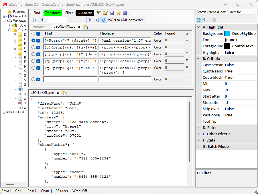Expand the E. Other criteria section
Image resolution: width=258 pixels, height=194 pixels.
(x=198, y=134)
